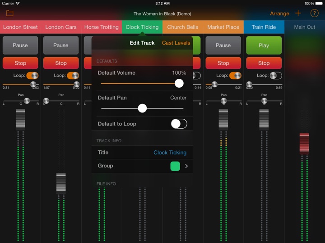Image resolution: width=325 pixels, height=243 pixels.
Task: Select the Edit Track tab
Action: tap(142, 43)
